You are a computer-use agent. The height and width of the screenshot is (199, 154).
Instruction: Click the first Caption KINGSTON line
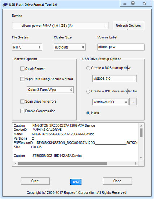click(54, 125)
